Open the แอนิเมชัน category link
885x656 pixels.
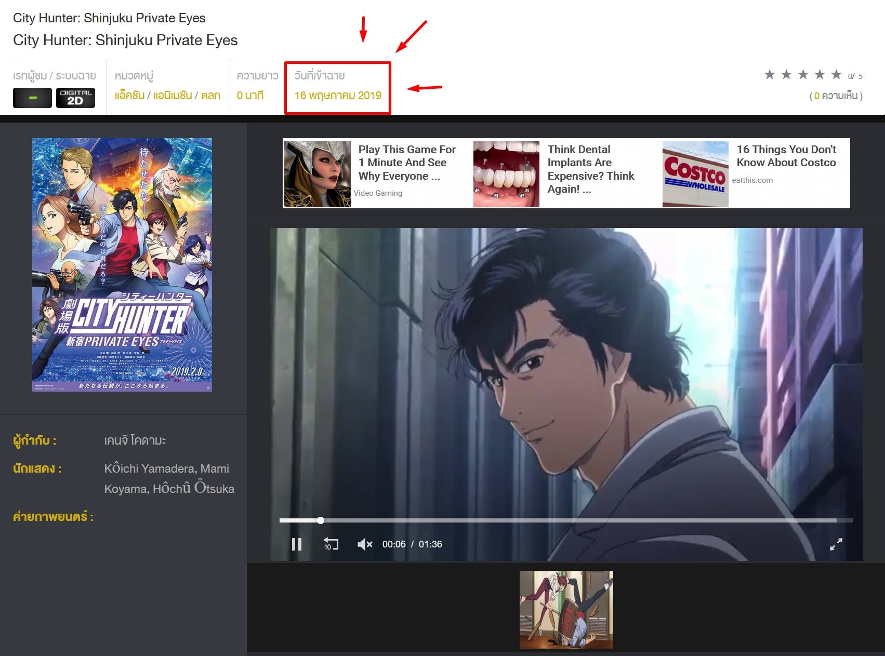point(173,96)
